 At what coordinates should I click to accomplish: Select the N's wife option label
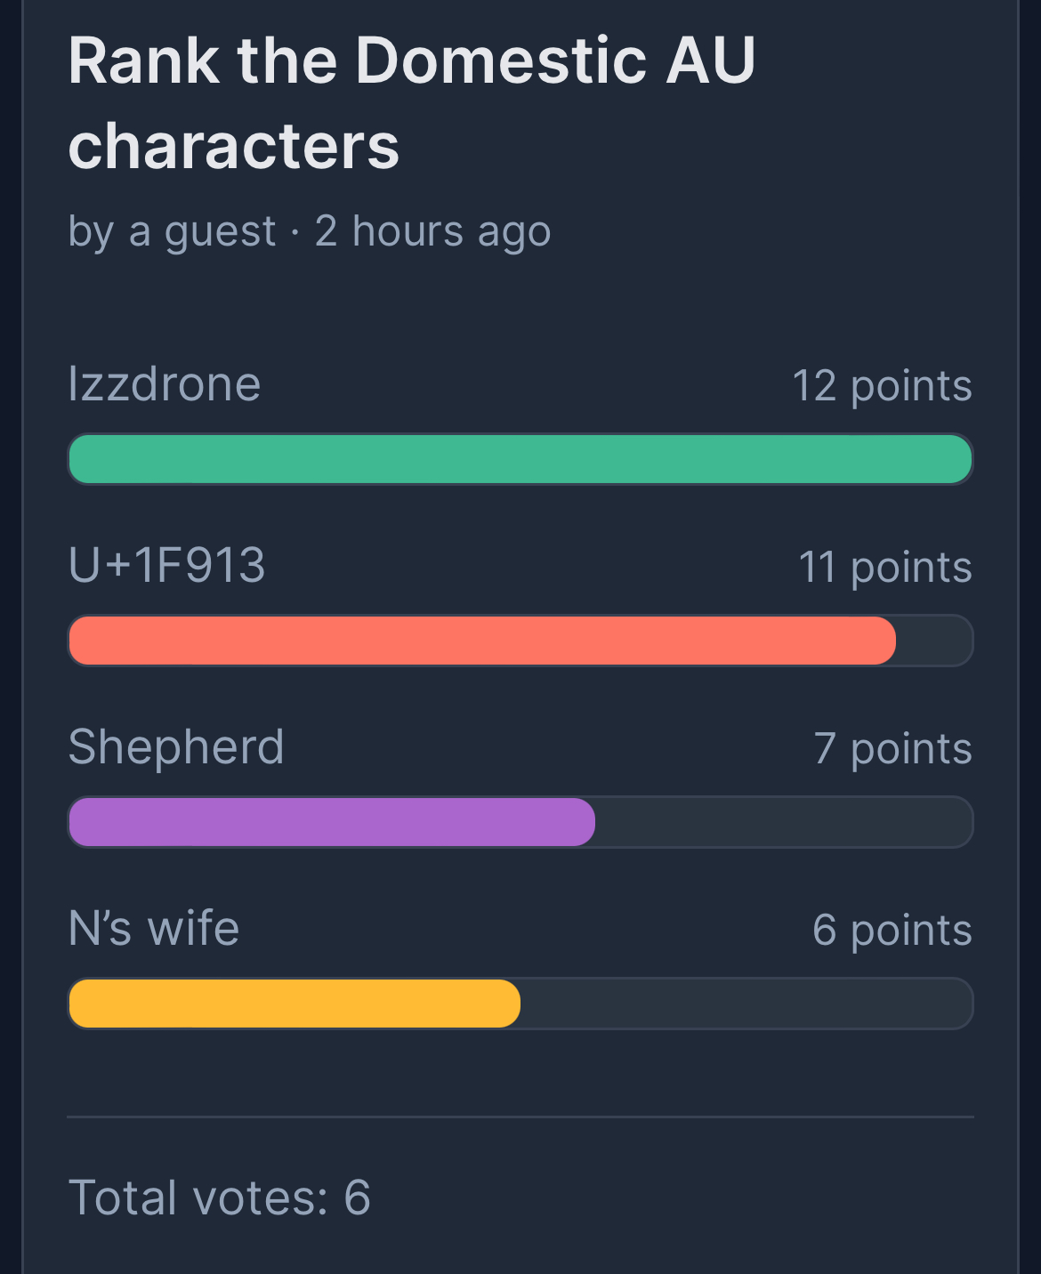pos(154,929)
